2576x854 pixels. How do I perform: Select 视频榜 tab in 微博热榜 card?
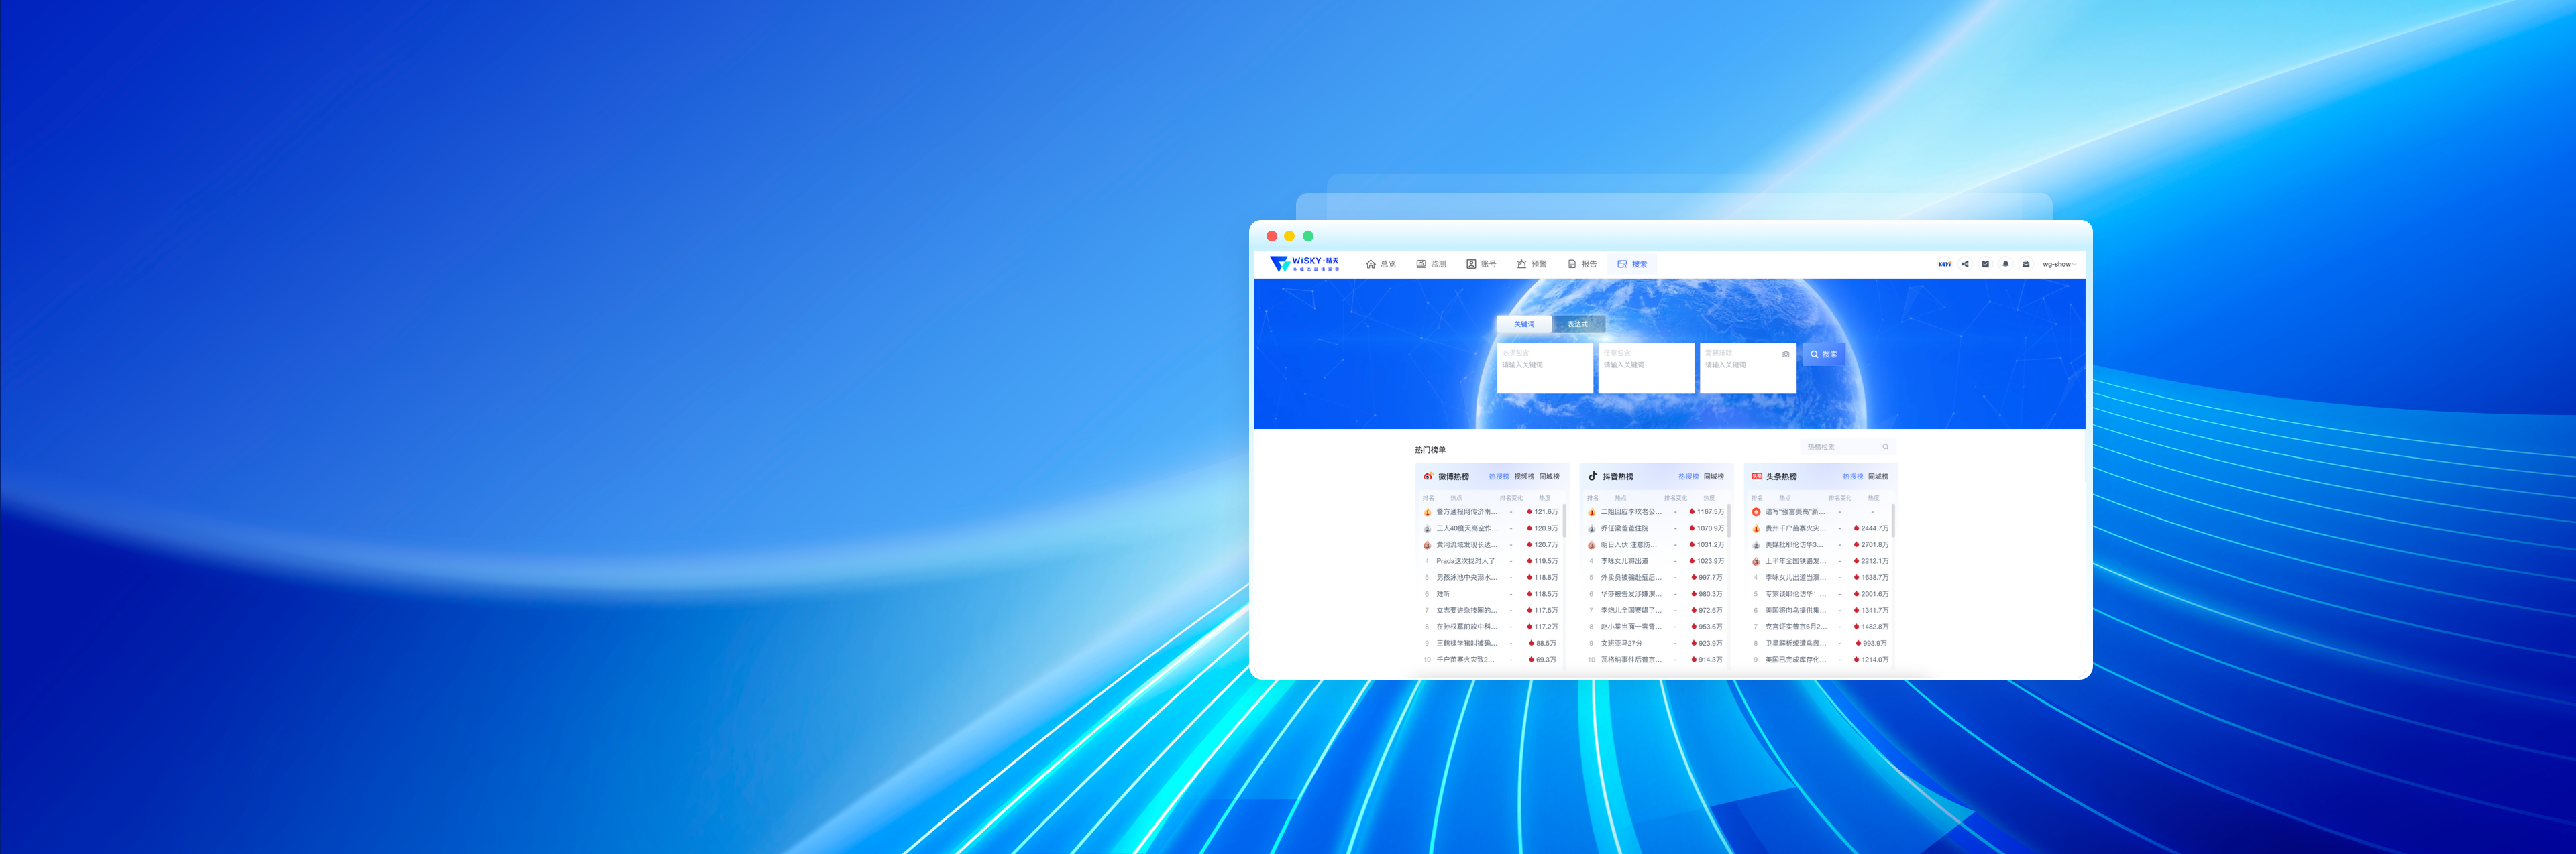point(1523,477)
